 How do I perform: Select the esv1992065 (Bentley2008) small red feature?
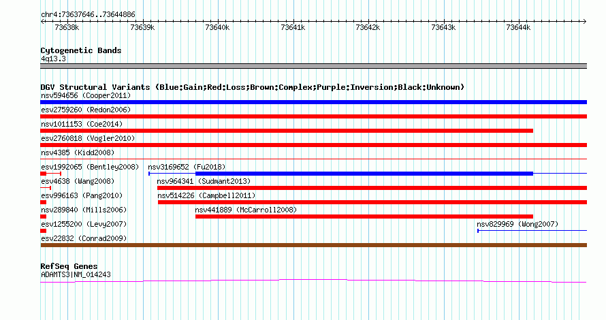50,174
